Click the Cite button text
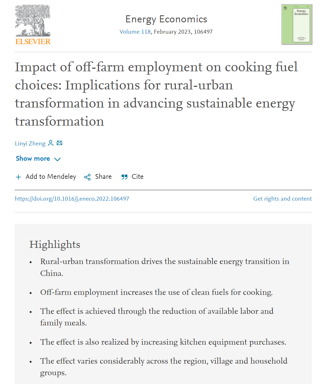Screen dimensions: 324x384 coord(138,177)
